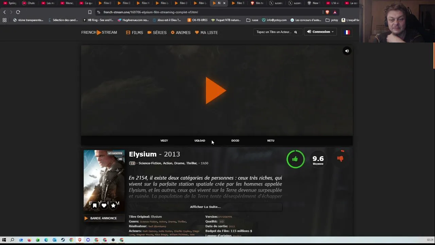This screenshot has width=435, height=245.
Task: Select the DOOD player source
Action: (235, 141)
